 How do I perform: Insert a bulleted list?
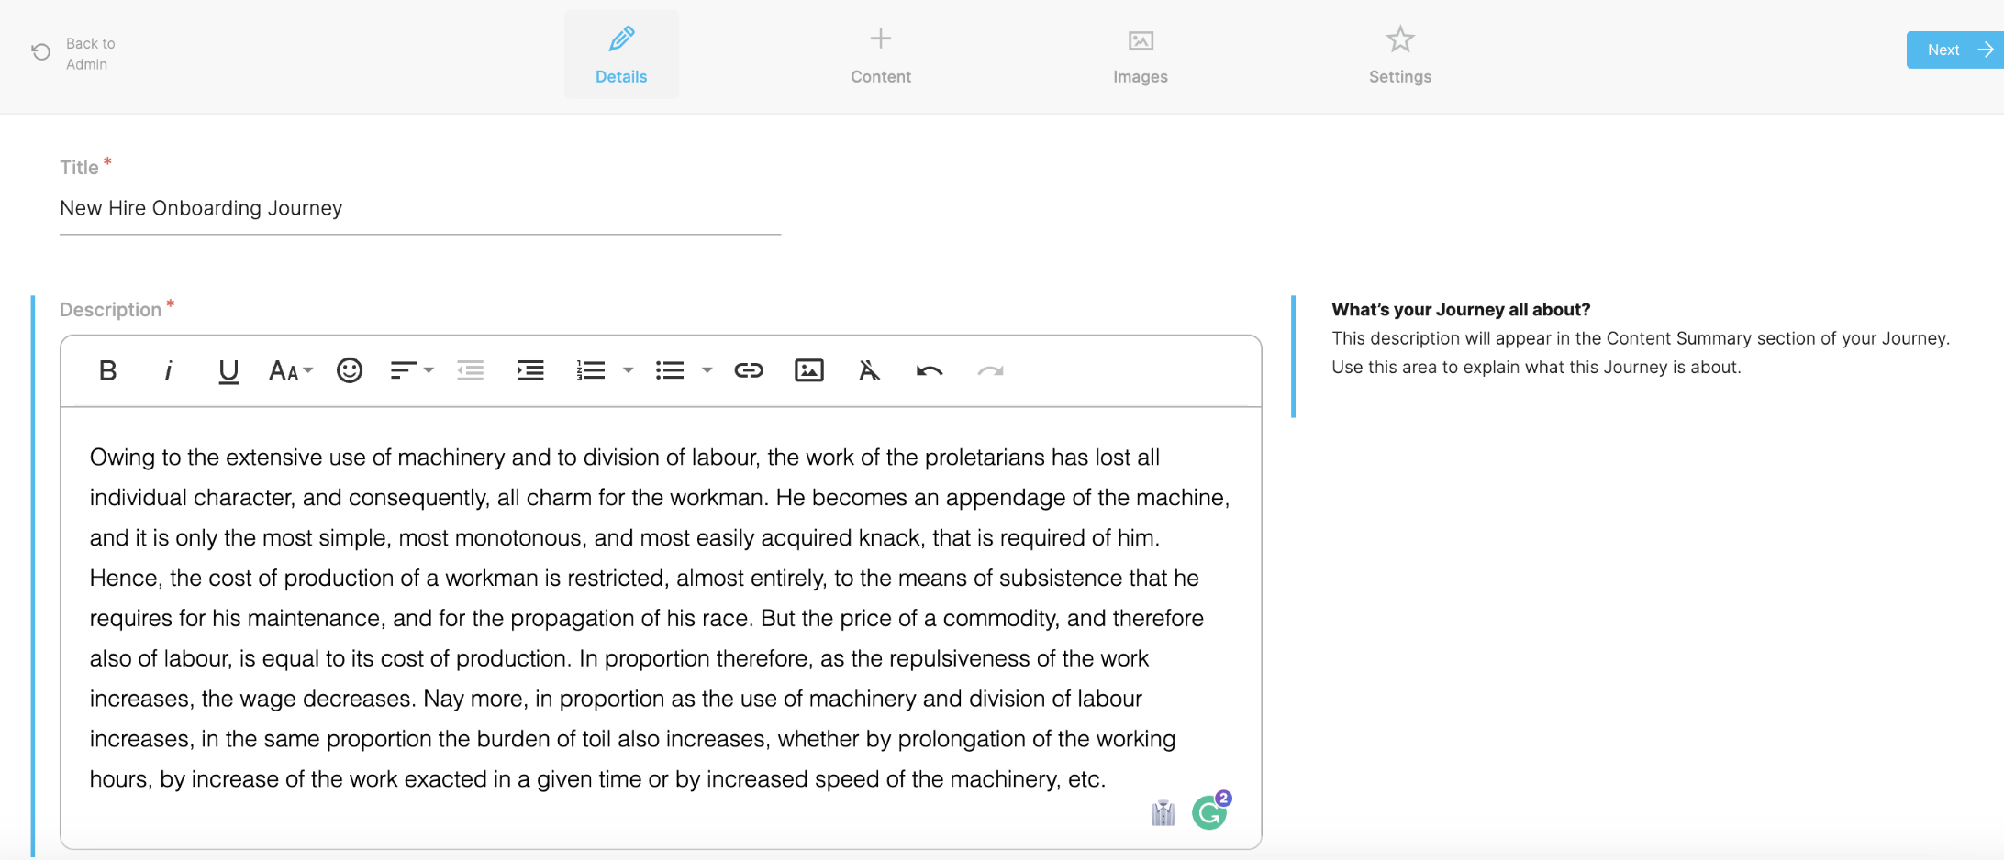coord(670,370)
